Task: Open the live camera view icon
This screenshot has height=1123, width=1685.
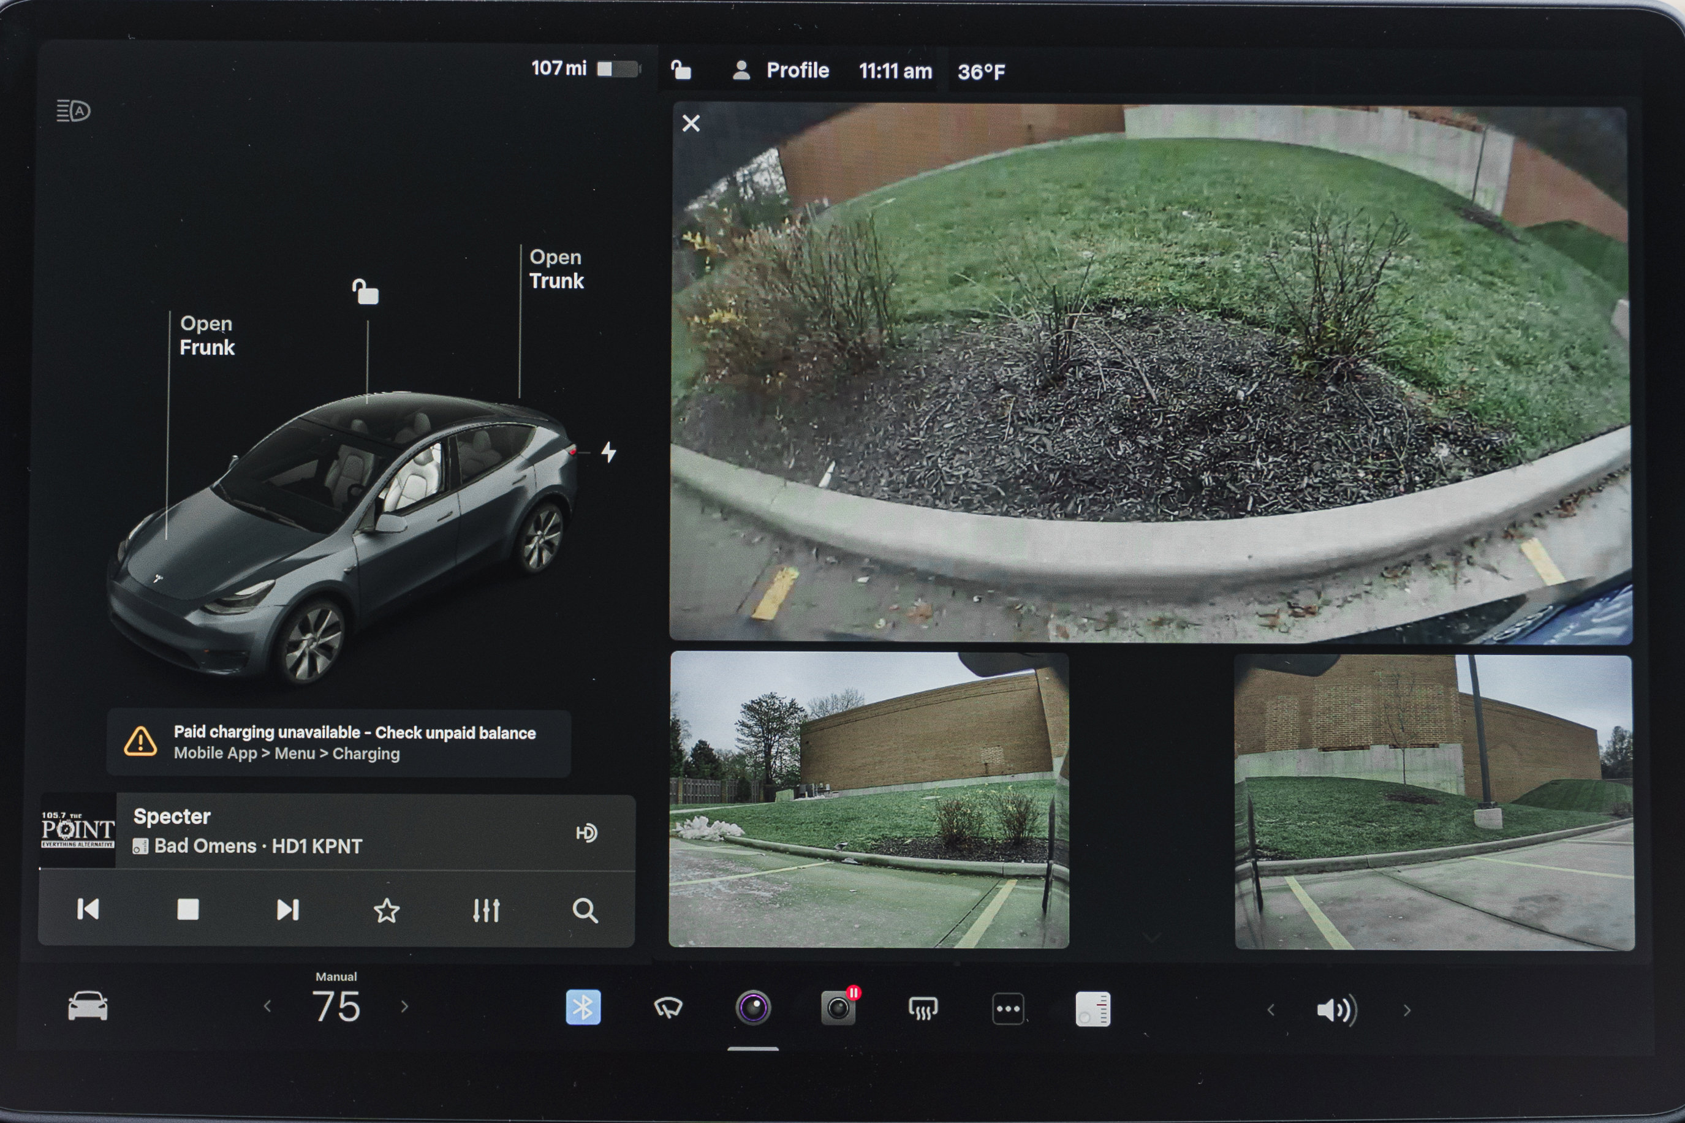Action: coord(754,1007)
